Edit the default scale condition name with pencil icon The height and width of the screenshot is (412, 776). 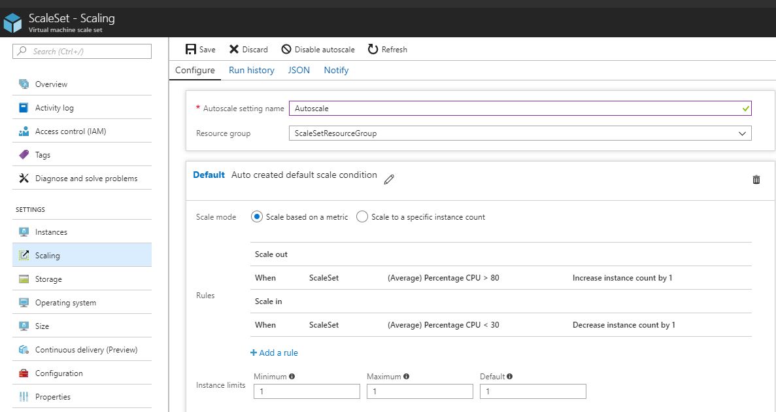tap(389, 180)
